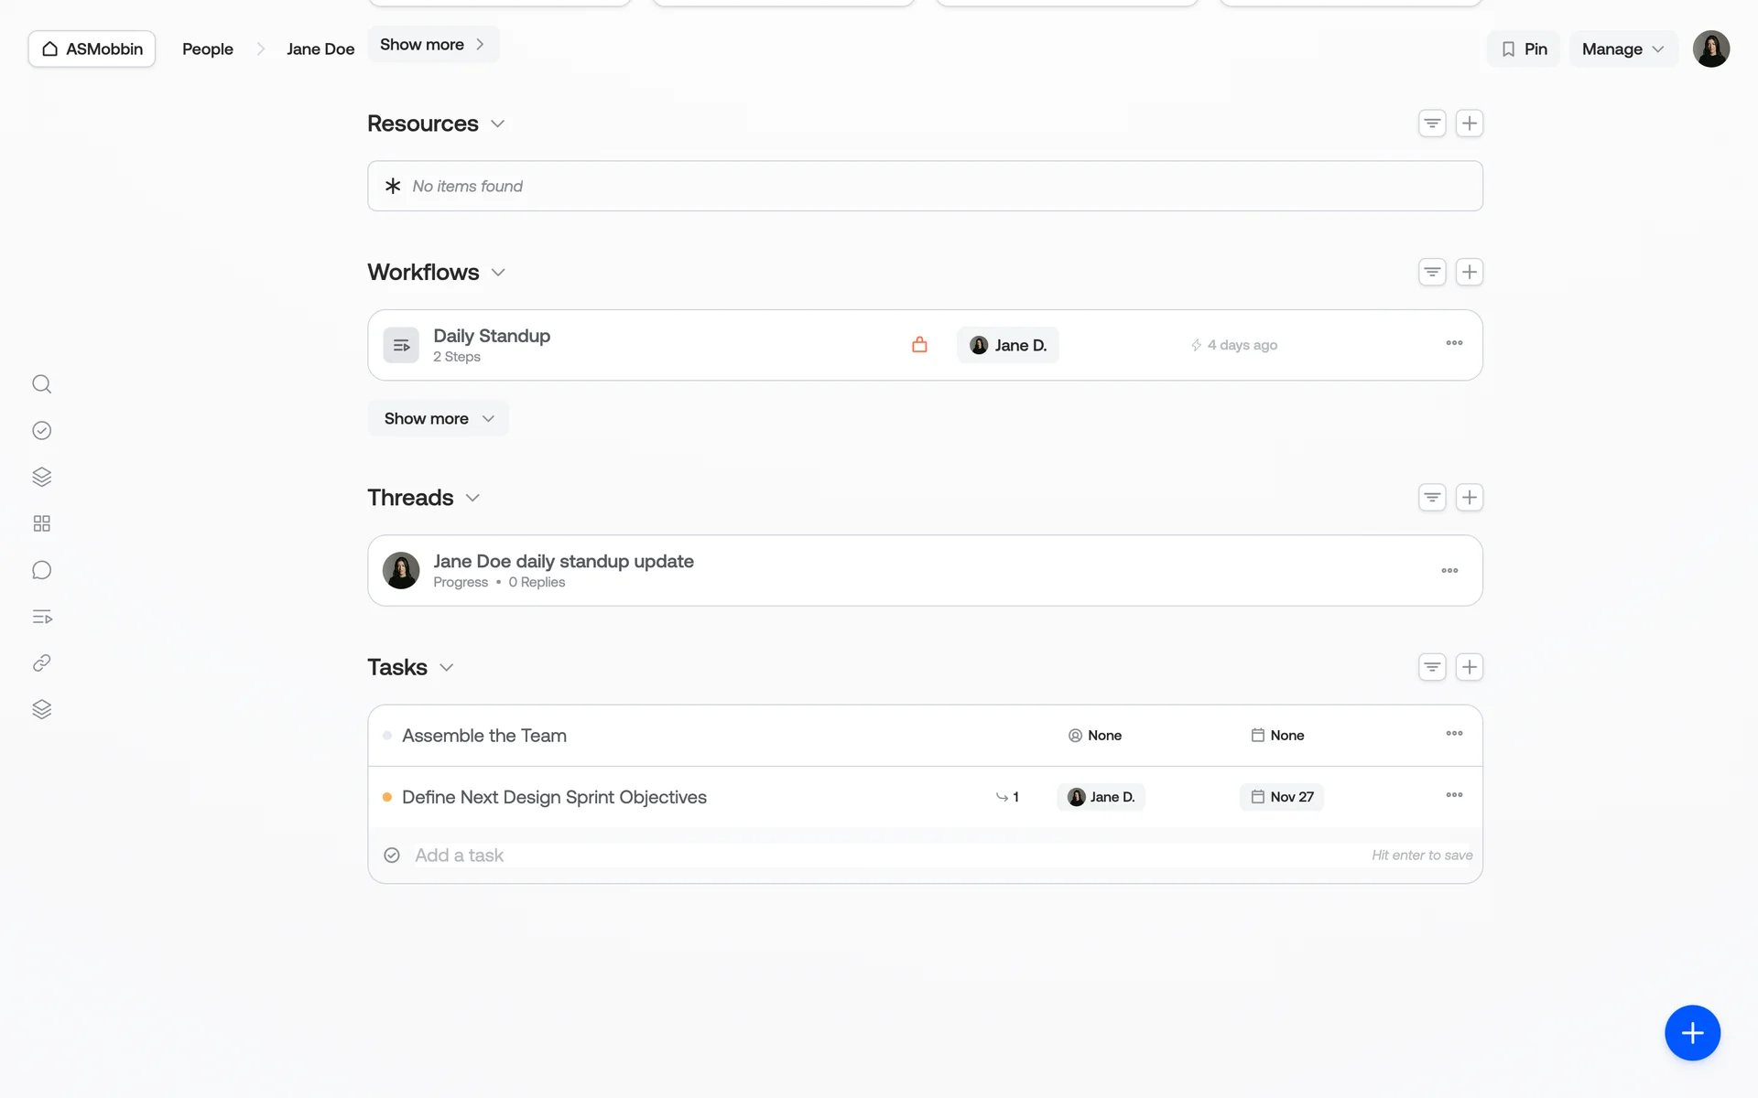The width and height of the screenshot is (1758, 1098).
Task: Open the ASMobbin home button
Action: (x=92, y=49)
